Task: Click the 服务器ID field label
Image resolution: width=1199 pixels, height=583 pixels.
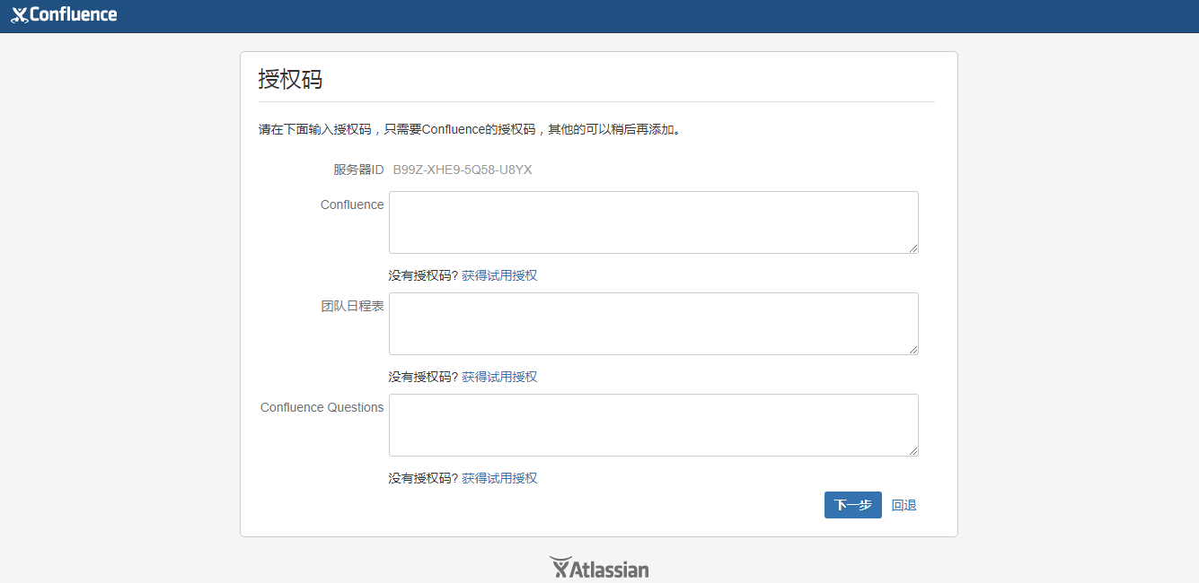Action: click(357, 170)
